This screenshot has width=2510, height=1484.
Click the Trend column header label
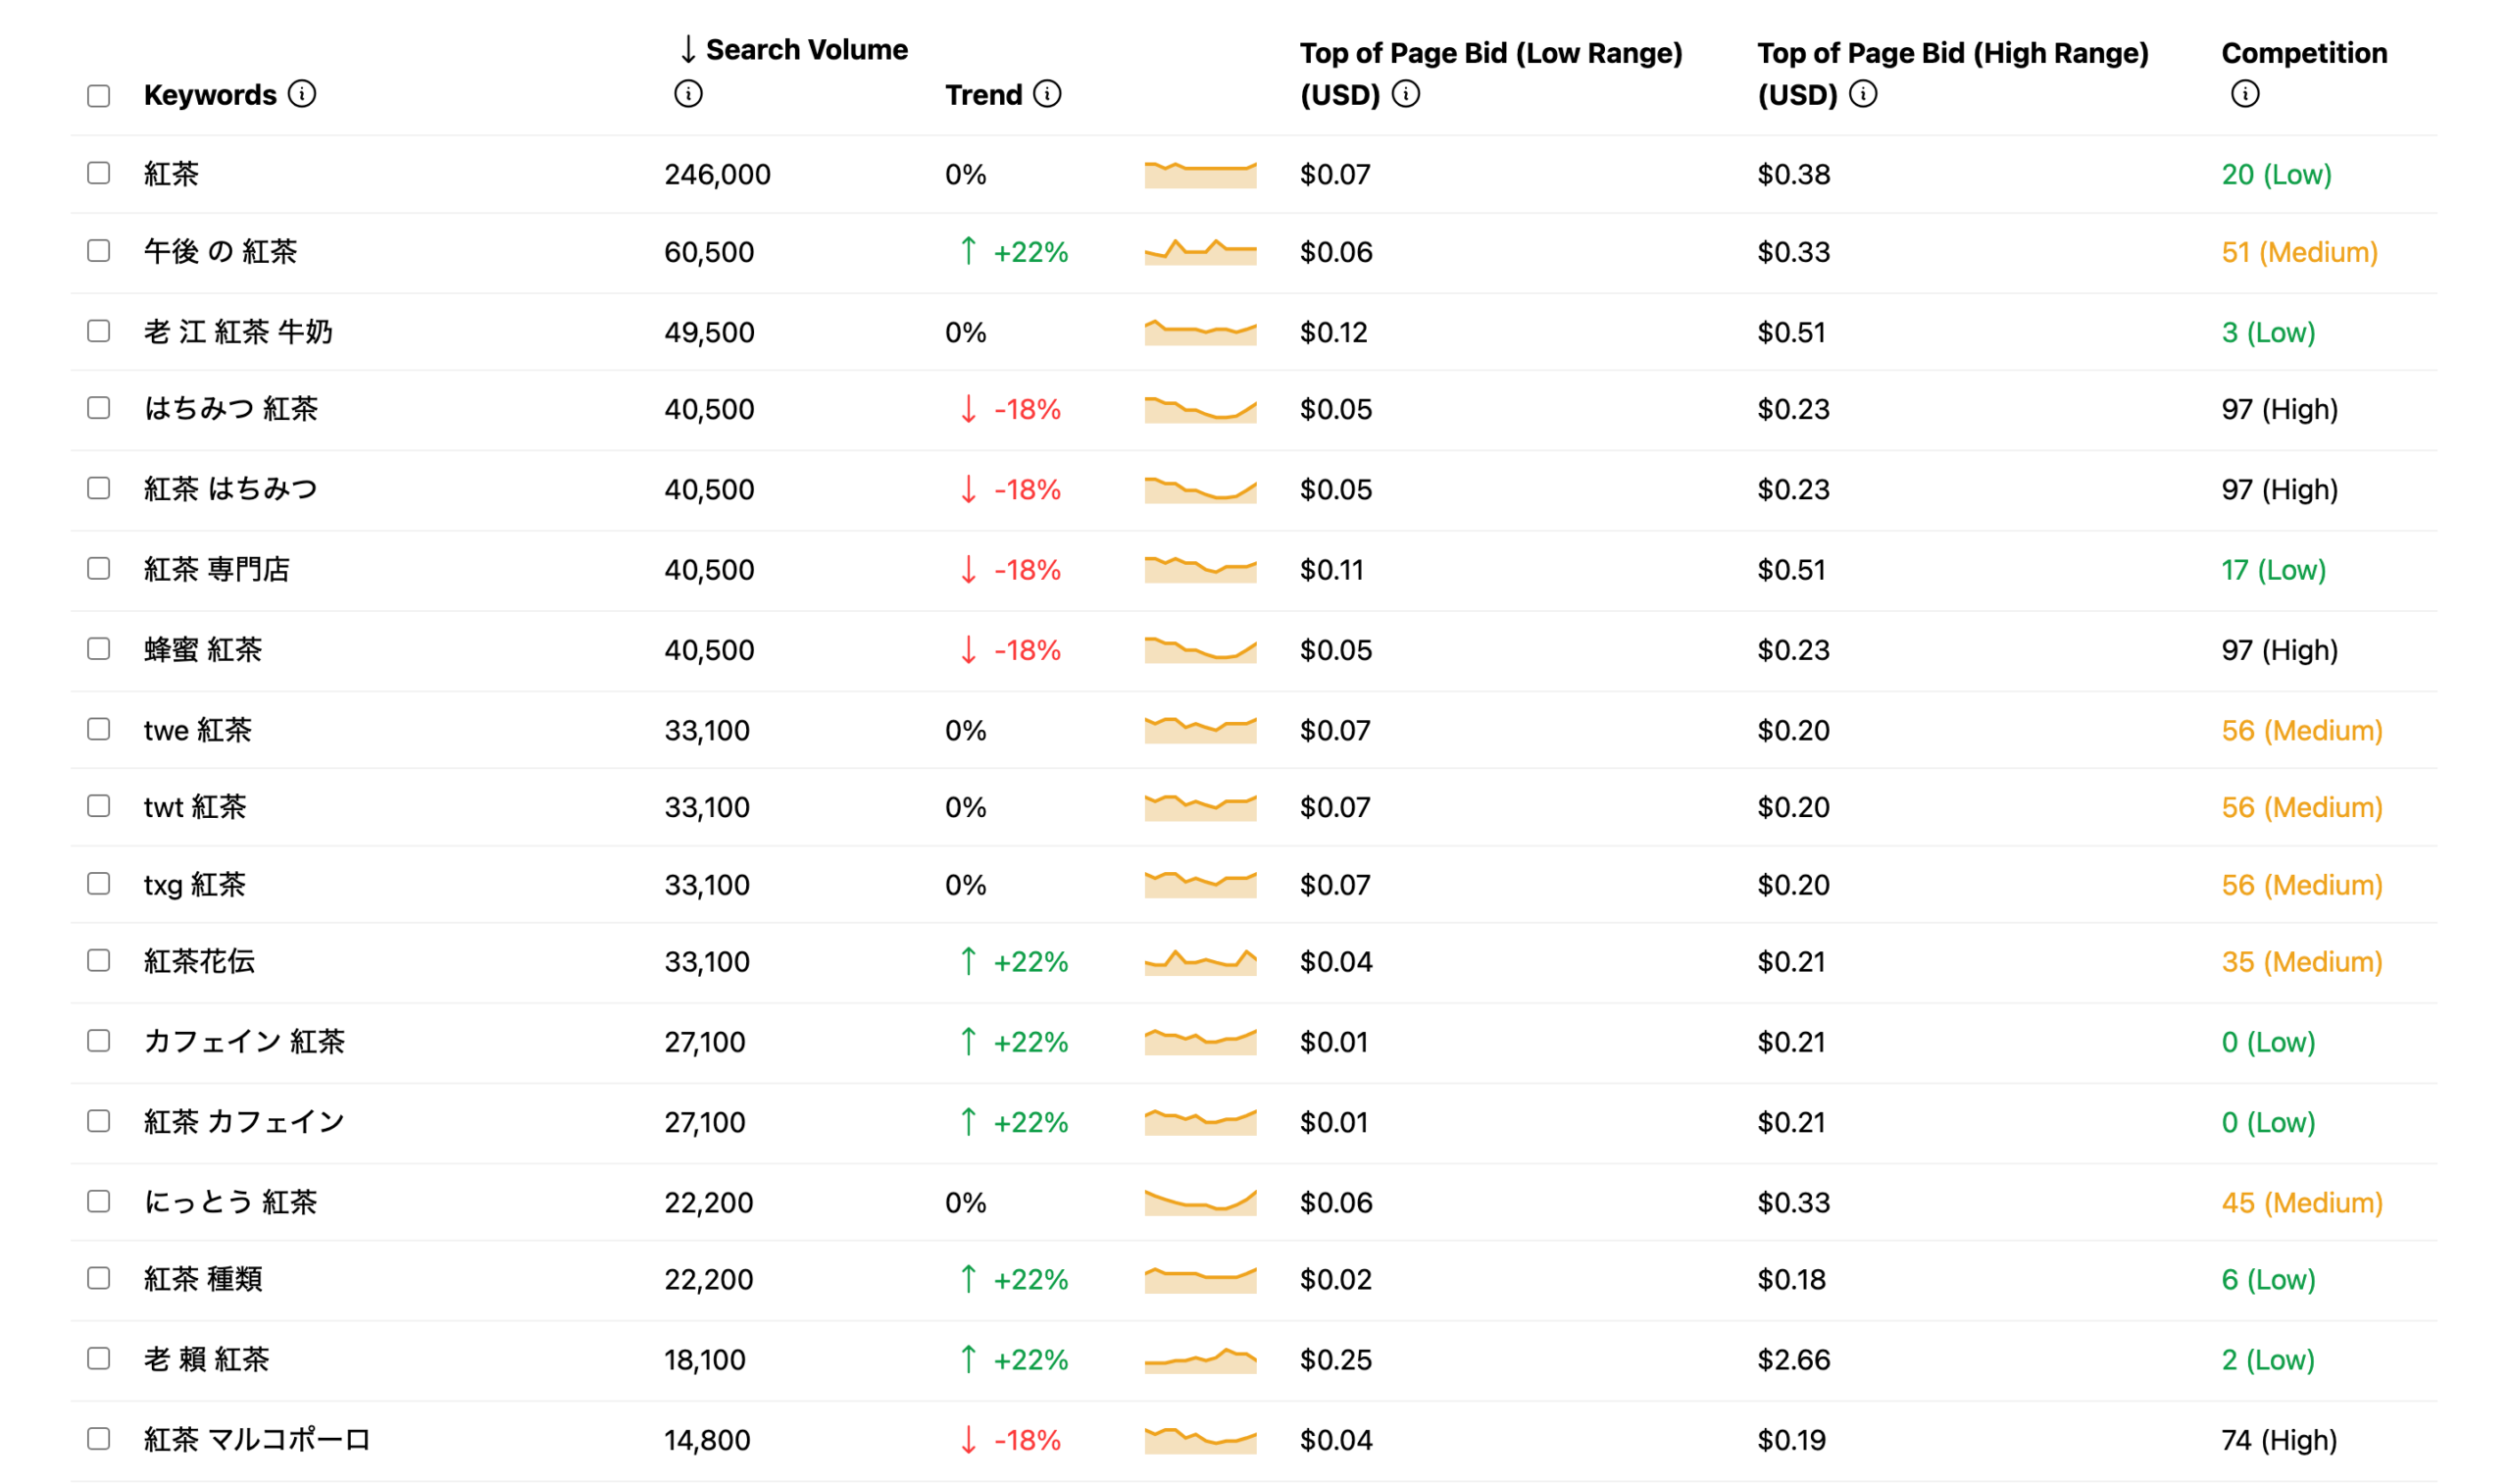point(982,95)
